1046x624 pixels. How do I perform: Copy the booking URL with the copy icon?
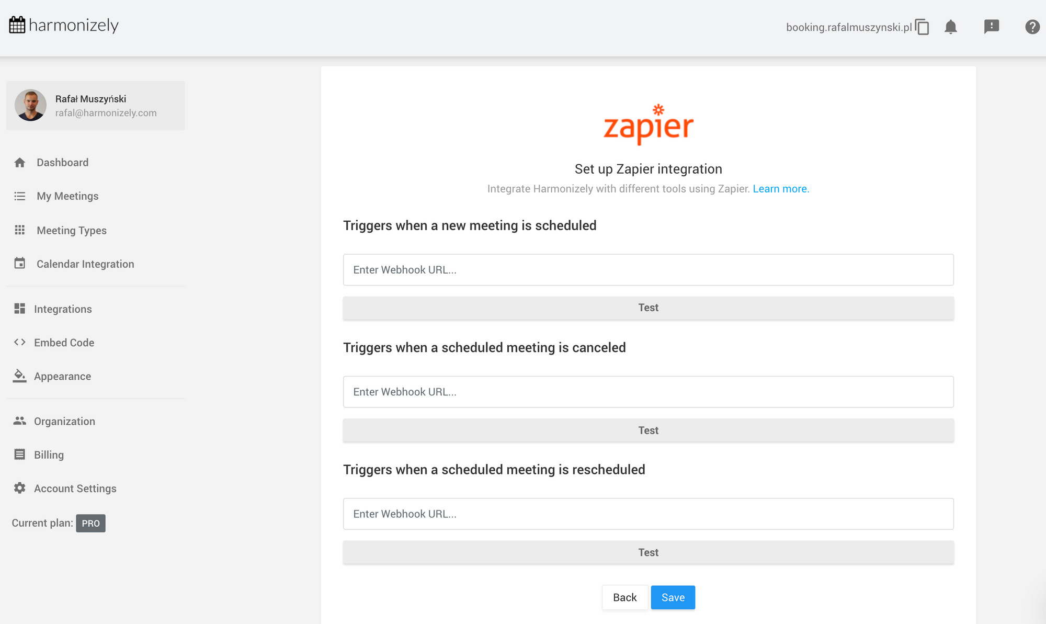pyautogui.click(x=922, y=27)
